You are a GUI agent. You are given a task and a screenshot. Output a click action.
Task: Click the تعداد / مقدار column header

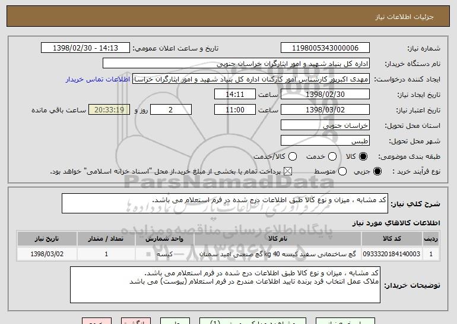106,239
